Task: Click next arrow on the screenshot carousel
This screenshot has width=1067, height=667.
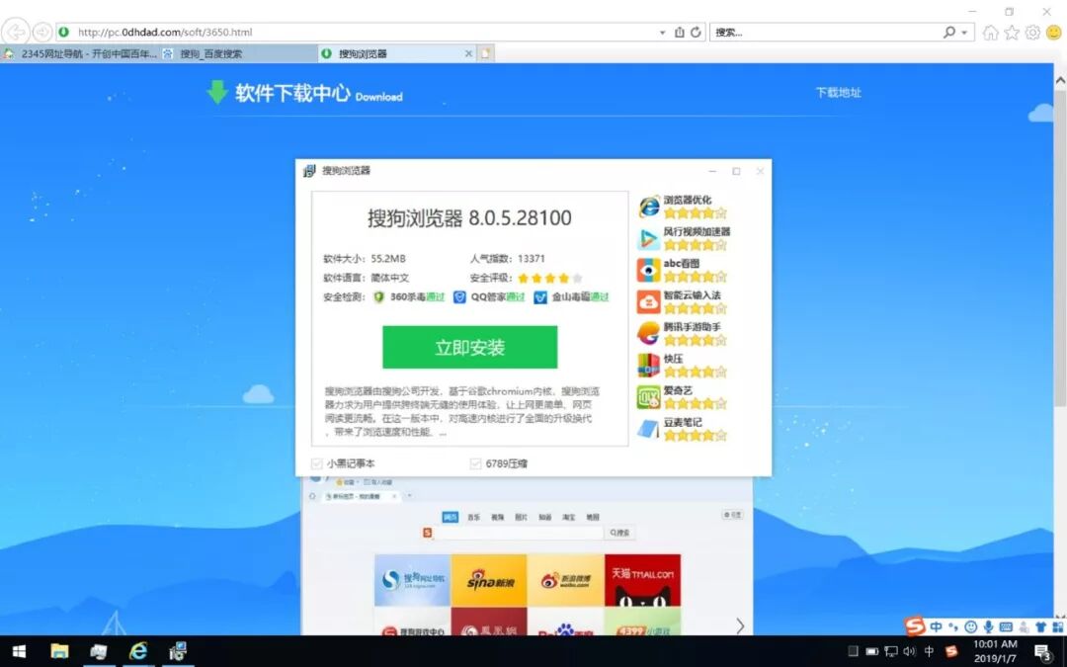Action: pos(740,625)
